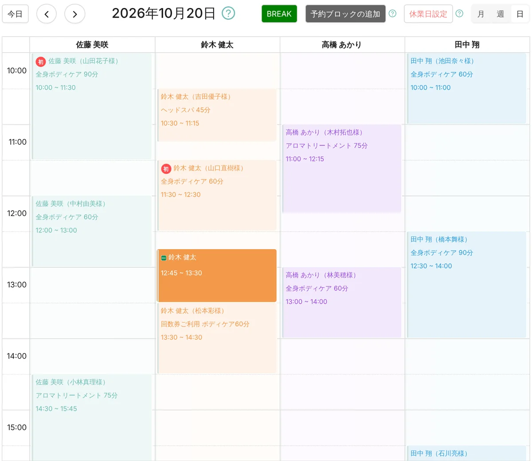Viewport: 532px width, 461px height.
Task: Select the 鈴木 健太 staff column header
Action: (x=217, y=45)
